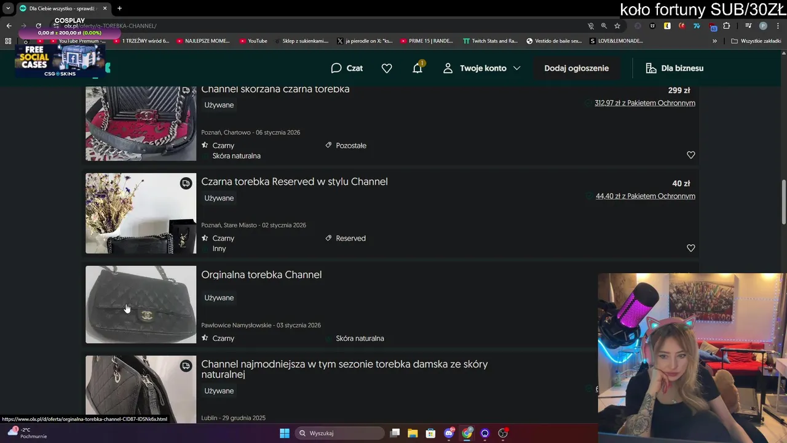
Task: Open File Explorer from the taskbar
Action: tap(413, 433)
